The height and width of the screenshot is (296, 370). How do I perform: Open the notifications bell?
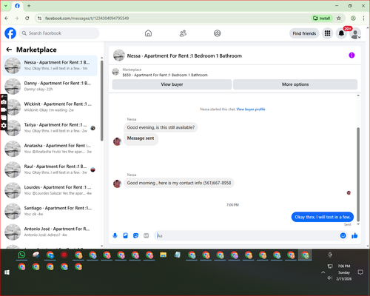pos(341,33)
